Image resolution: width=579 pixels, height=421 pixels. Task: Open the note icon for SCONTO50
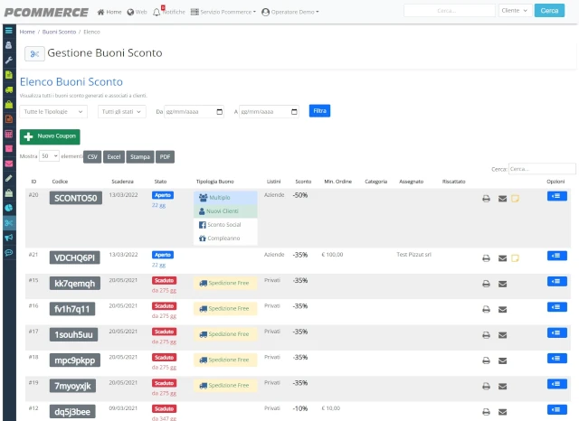[515, 199]
